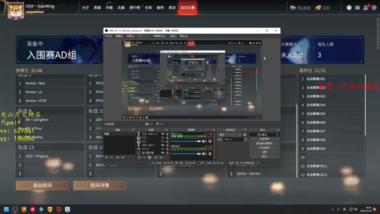Image resolution: width=380 pixels, height=214 pixels.
Task: Open game help question-mark icon
Action: tap(349, 8)
